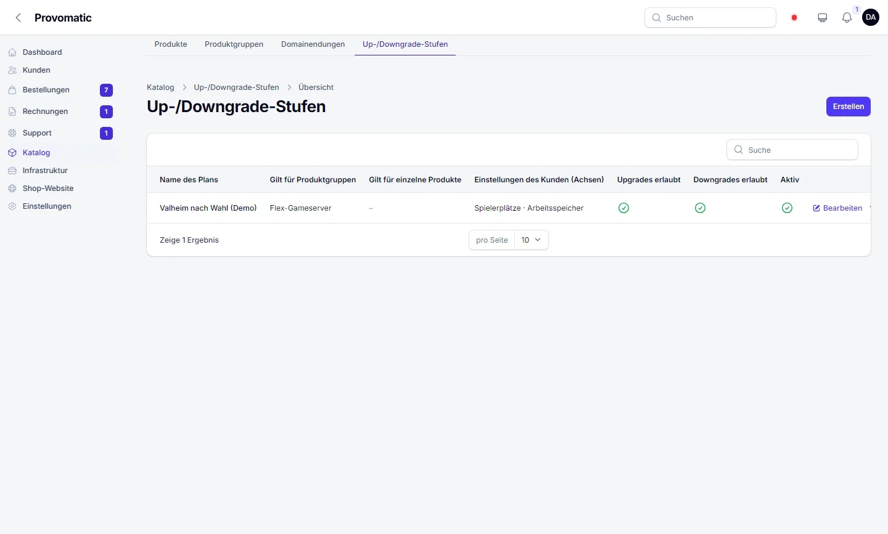The height and width of the screenshot is (534, 888).
Task: Open Kunden in the sidebar
Action: (36, 70)
